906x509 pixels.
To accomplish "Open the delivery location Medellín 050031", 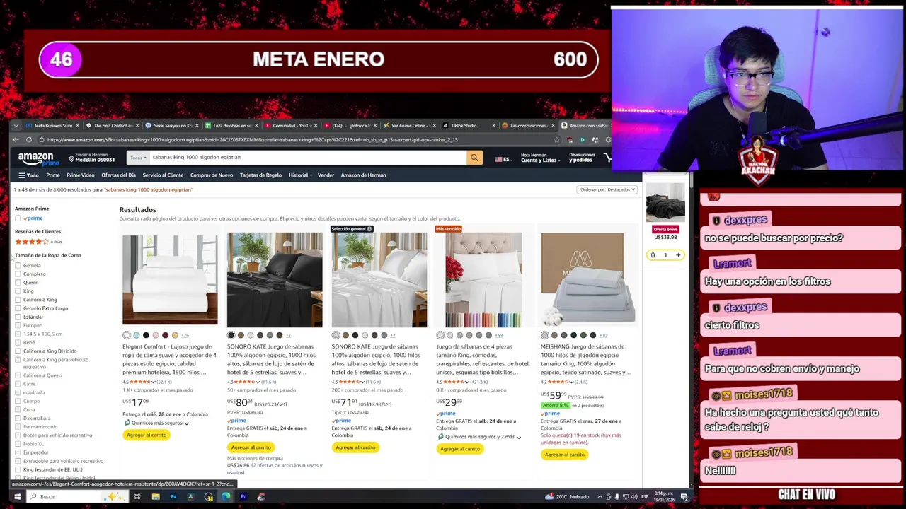I will pos(91,158).
